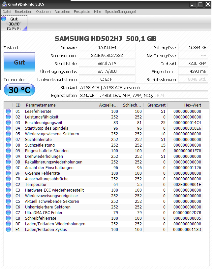This screenshot has width=215, height=272.
Task: Click the blue Gut health status button
Action: pyautogui.click(x=19, y=62)
